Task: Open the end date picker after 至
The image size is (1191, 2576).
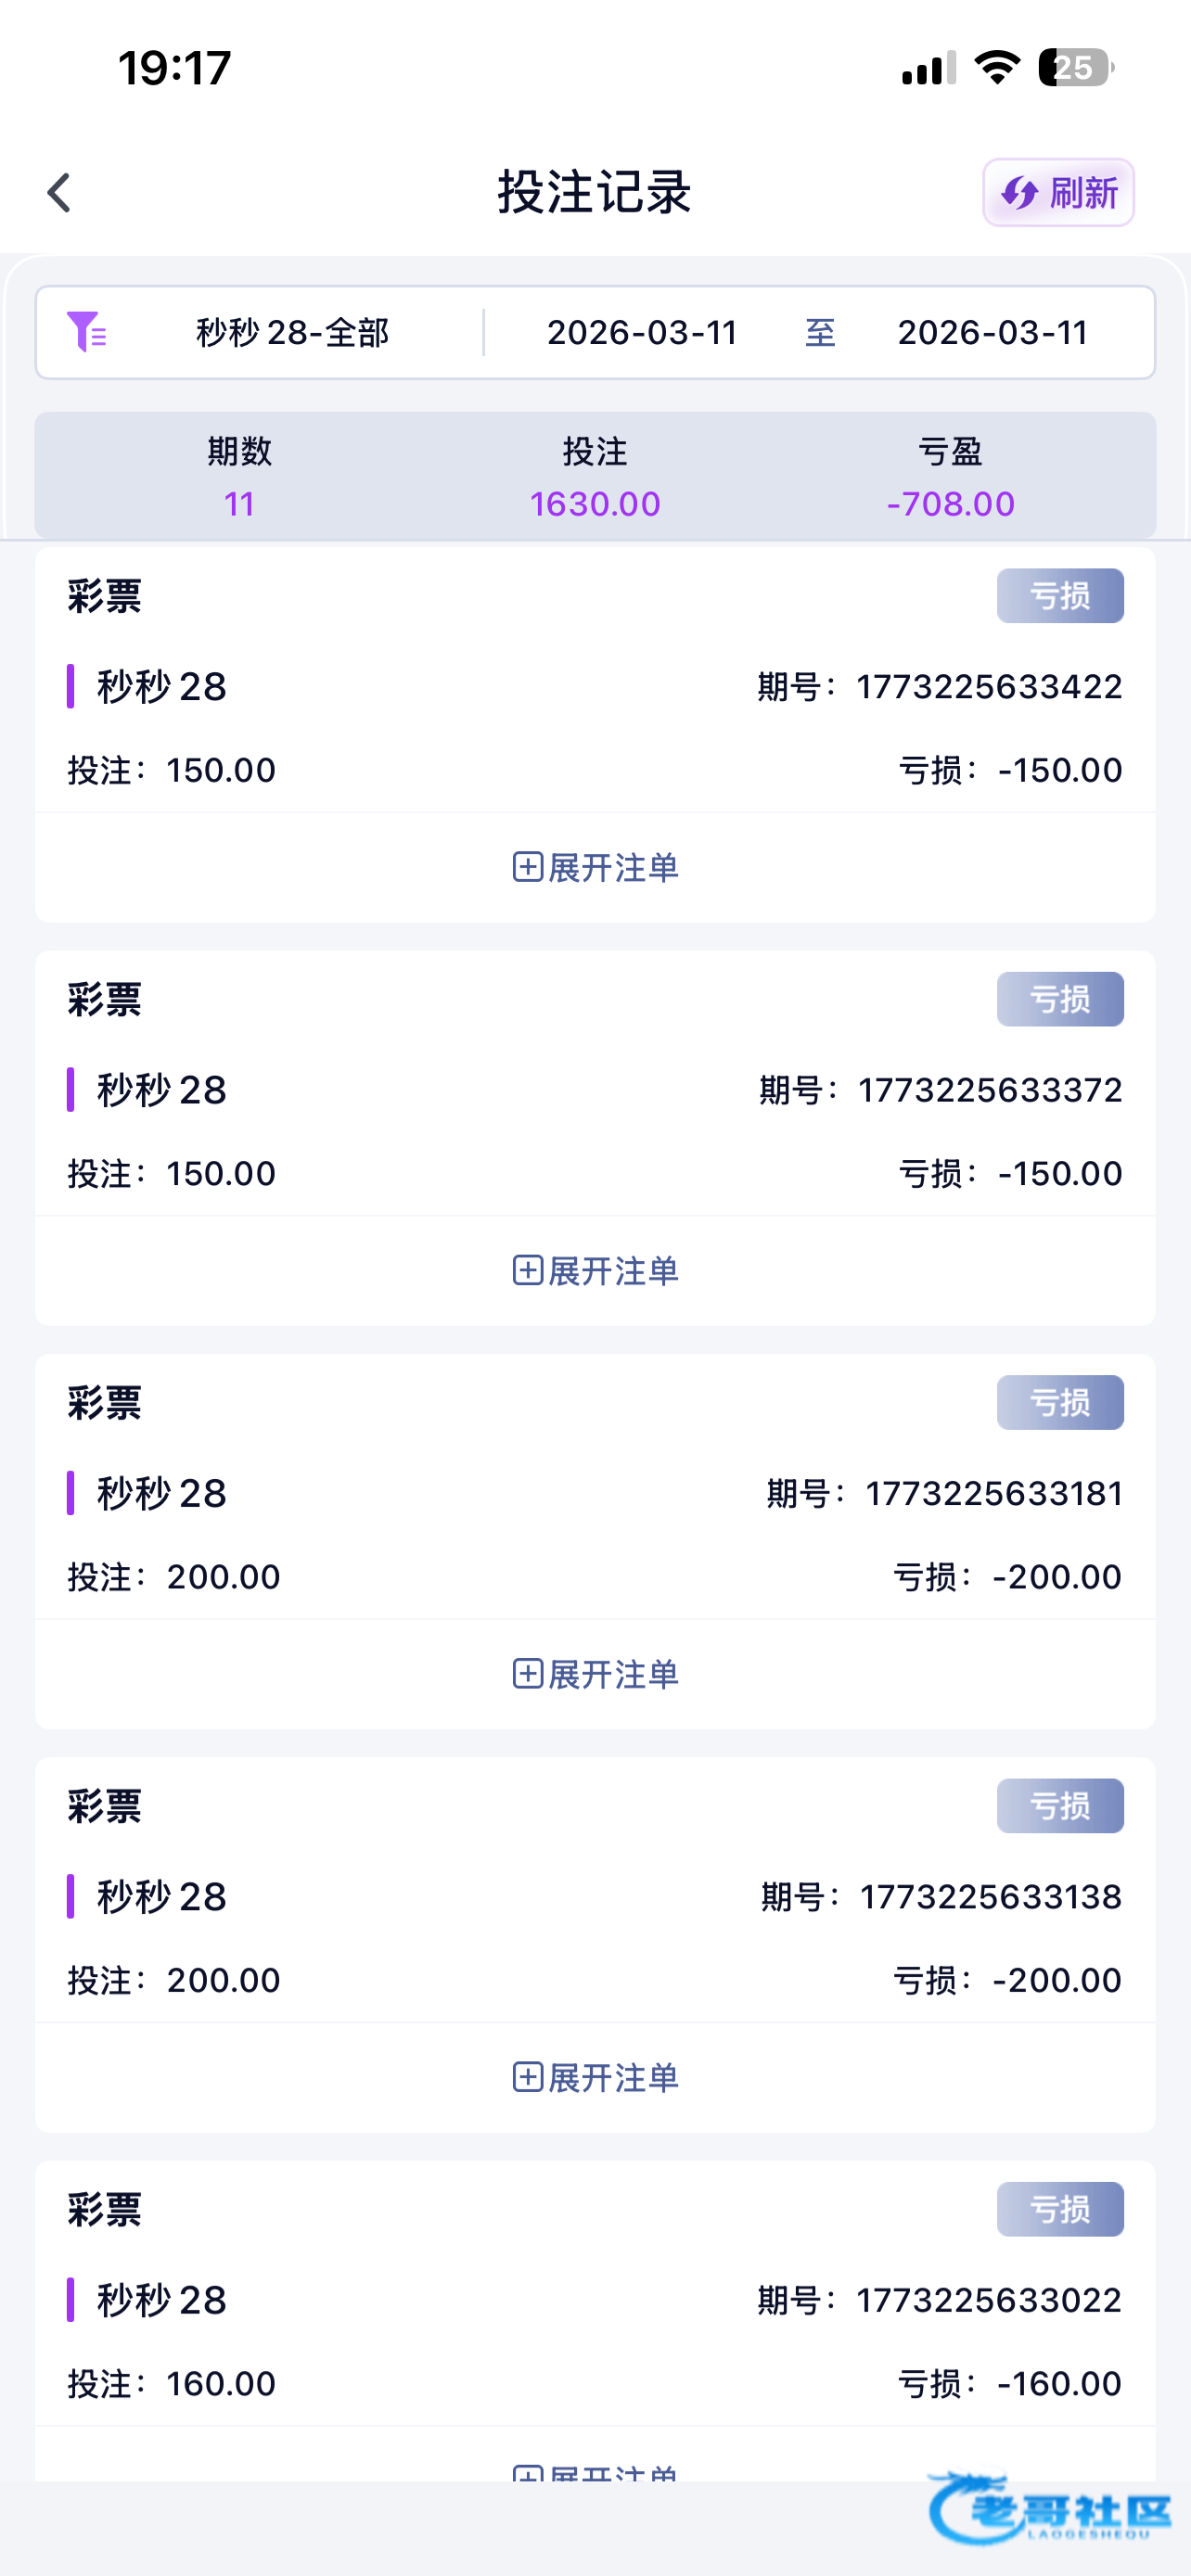Action: click(992, 332)
